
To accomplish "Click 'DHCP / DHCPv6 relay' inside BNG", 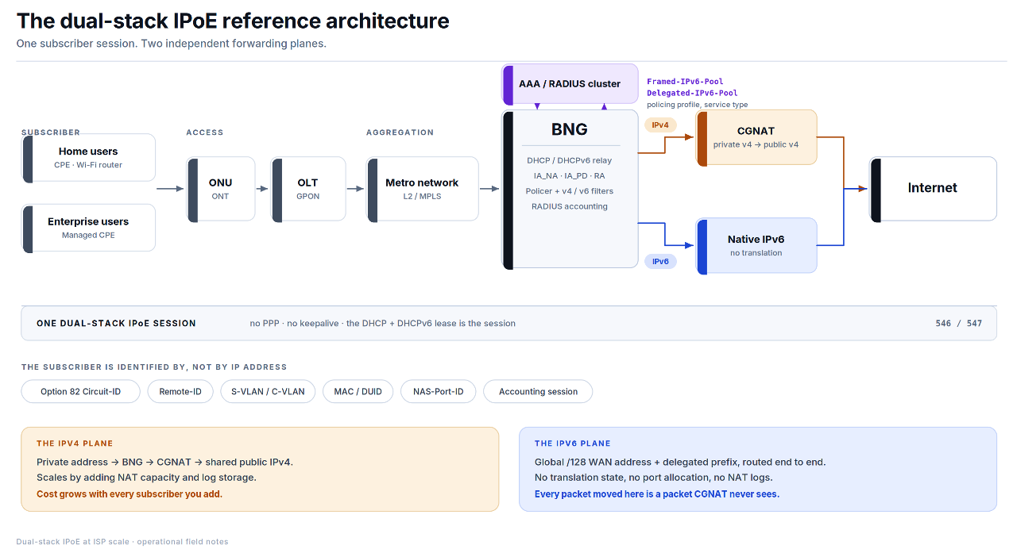I will (570, 160).
